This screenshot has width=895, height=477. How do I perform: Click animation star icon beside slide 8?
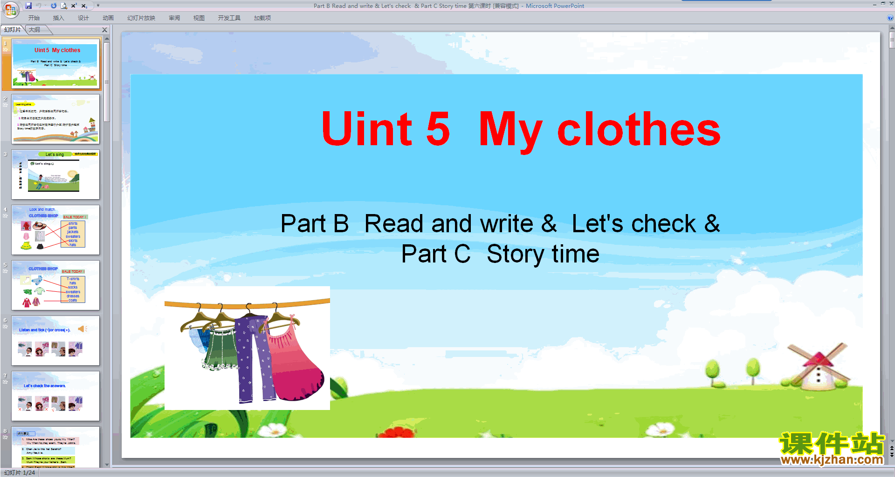point(5,437)
